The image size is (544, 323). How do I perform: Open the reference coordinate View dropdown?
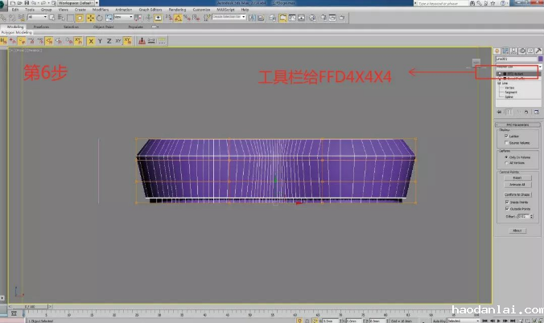123,17
